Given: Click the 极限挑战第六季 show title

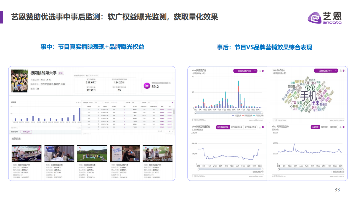Looking at the screenshot, I should click(43, 73).
